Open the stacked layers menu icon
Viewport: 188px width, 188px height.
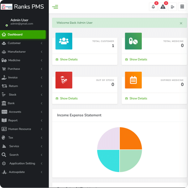[x=182, y=7]
